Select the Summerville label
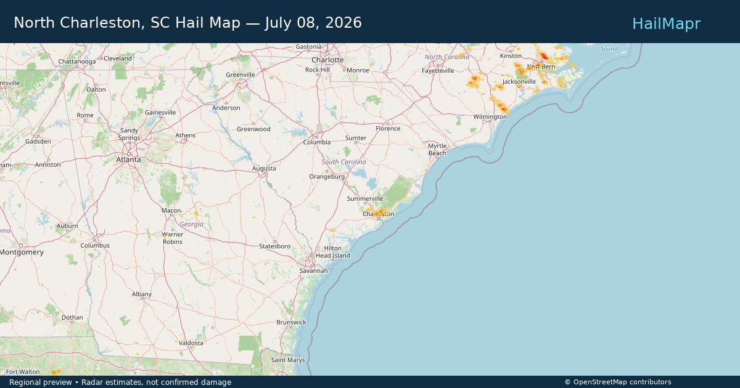Image resolution: width=740 pixels, height=388 pixels. (x=365, y=199)
